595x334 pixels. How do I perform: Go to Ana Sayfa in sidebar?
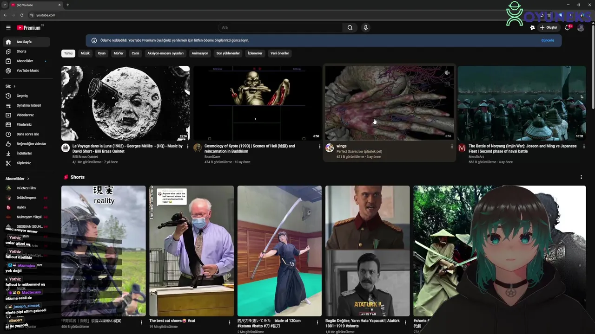point(26,42)
